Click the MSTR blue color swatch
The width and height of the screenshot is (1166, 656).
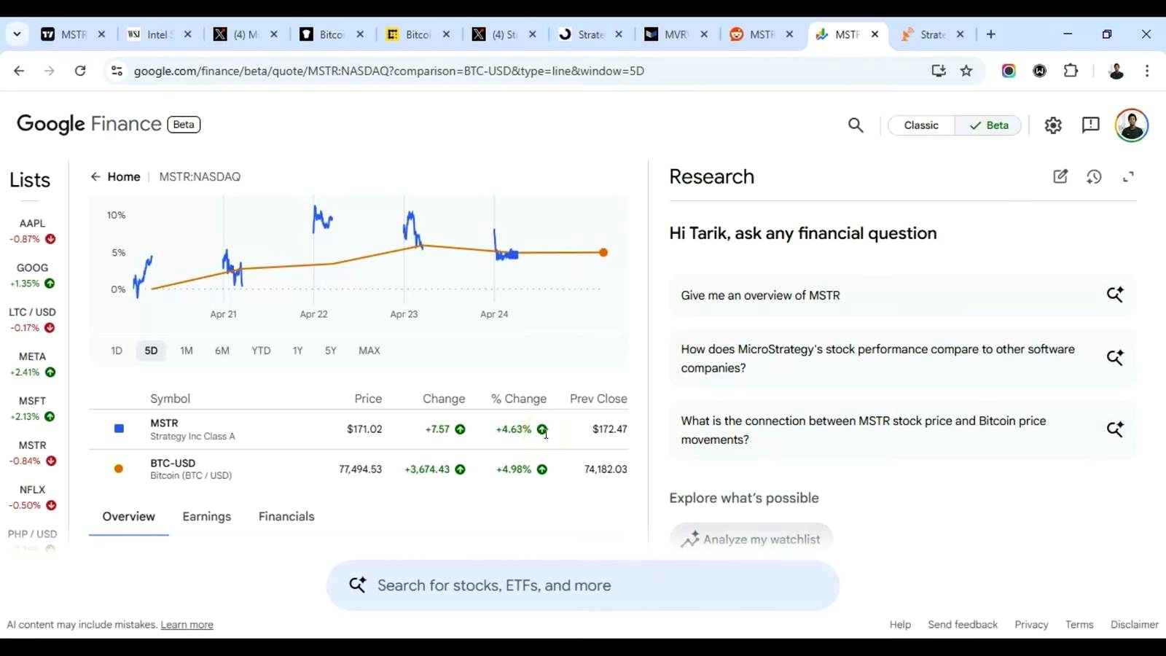[x=119, y=429]
